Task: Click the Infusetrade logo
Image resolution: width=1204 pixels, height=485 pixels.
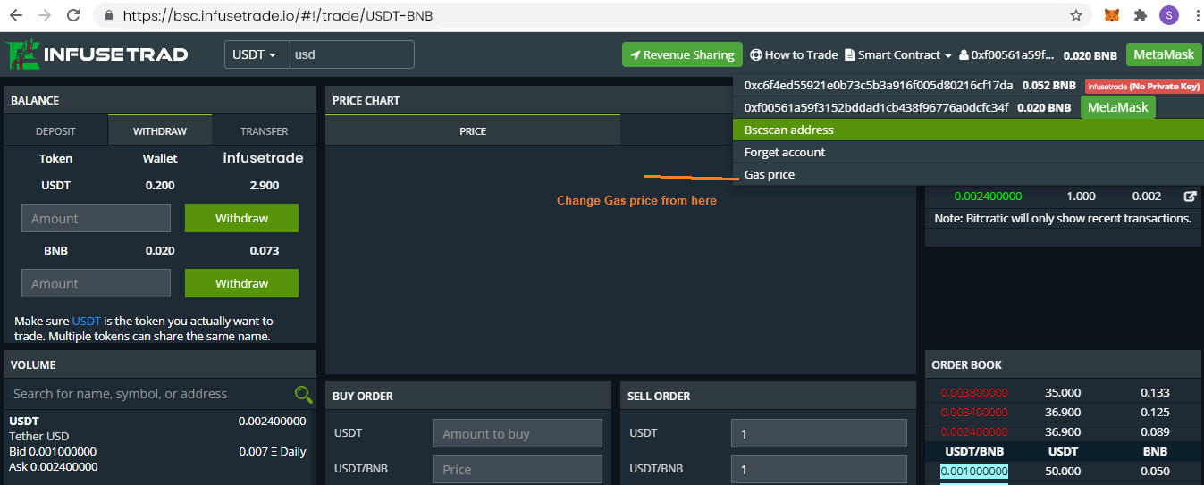Action: [x=97, y=54]
